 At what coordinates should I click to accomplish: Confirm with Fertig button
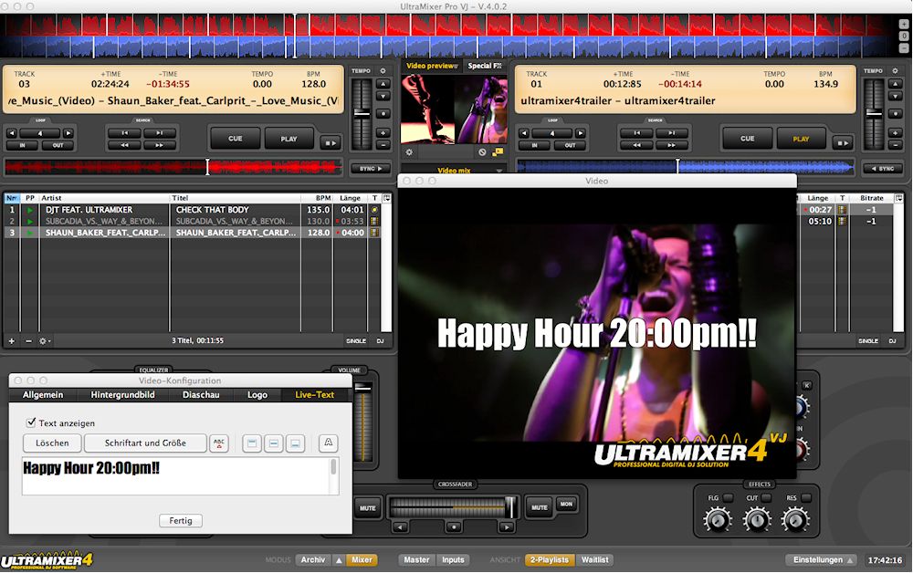[181, 521]
